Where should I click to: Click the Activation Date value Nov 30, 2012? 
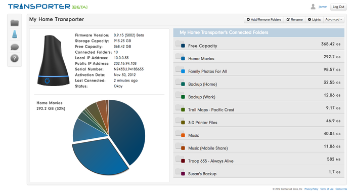[124, 74]
